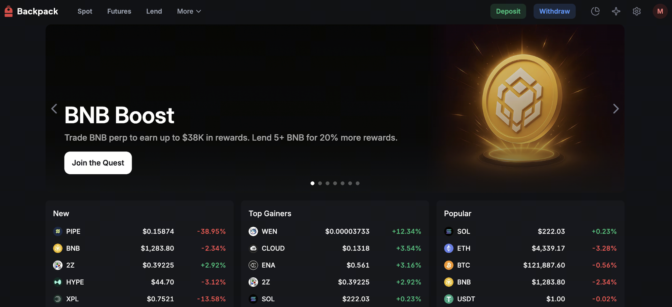The height and width of the screenshot is (307, 672).
Task: Click the BTC token icon
Action: pos(448,265)
